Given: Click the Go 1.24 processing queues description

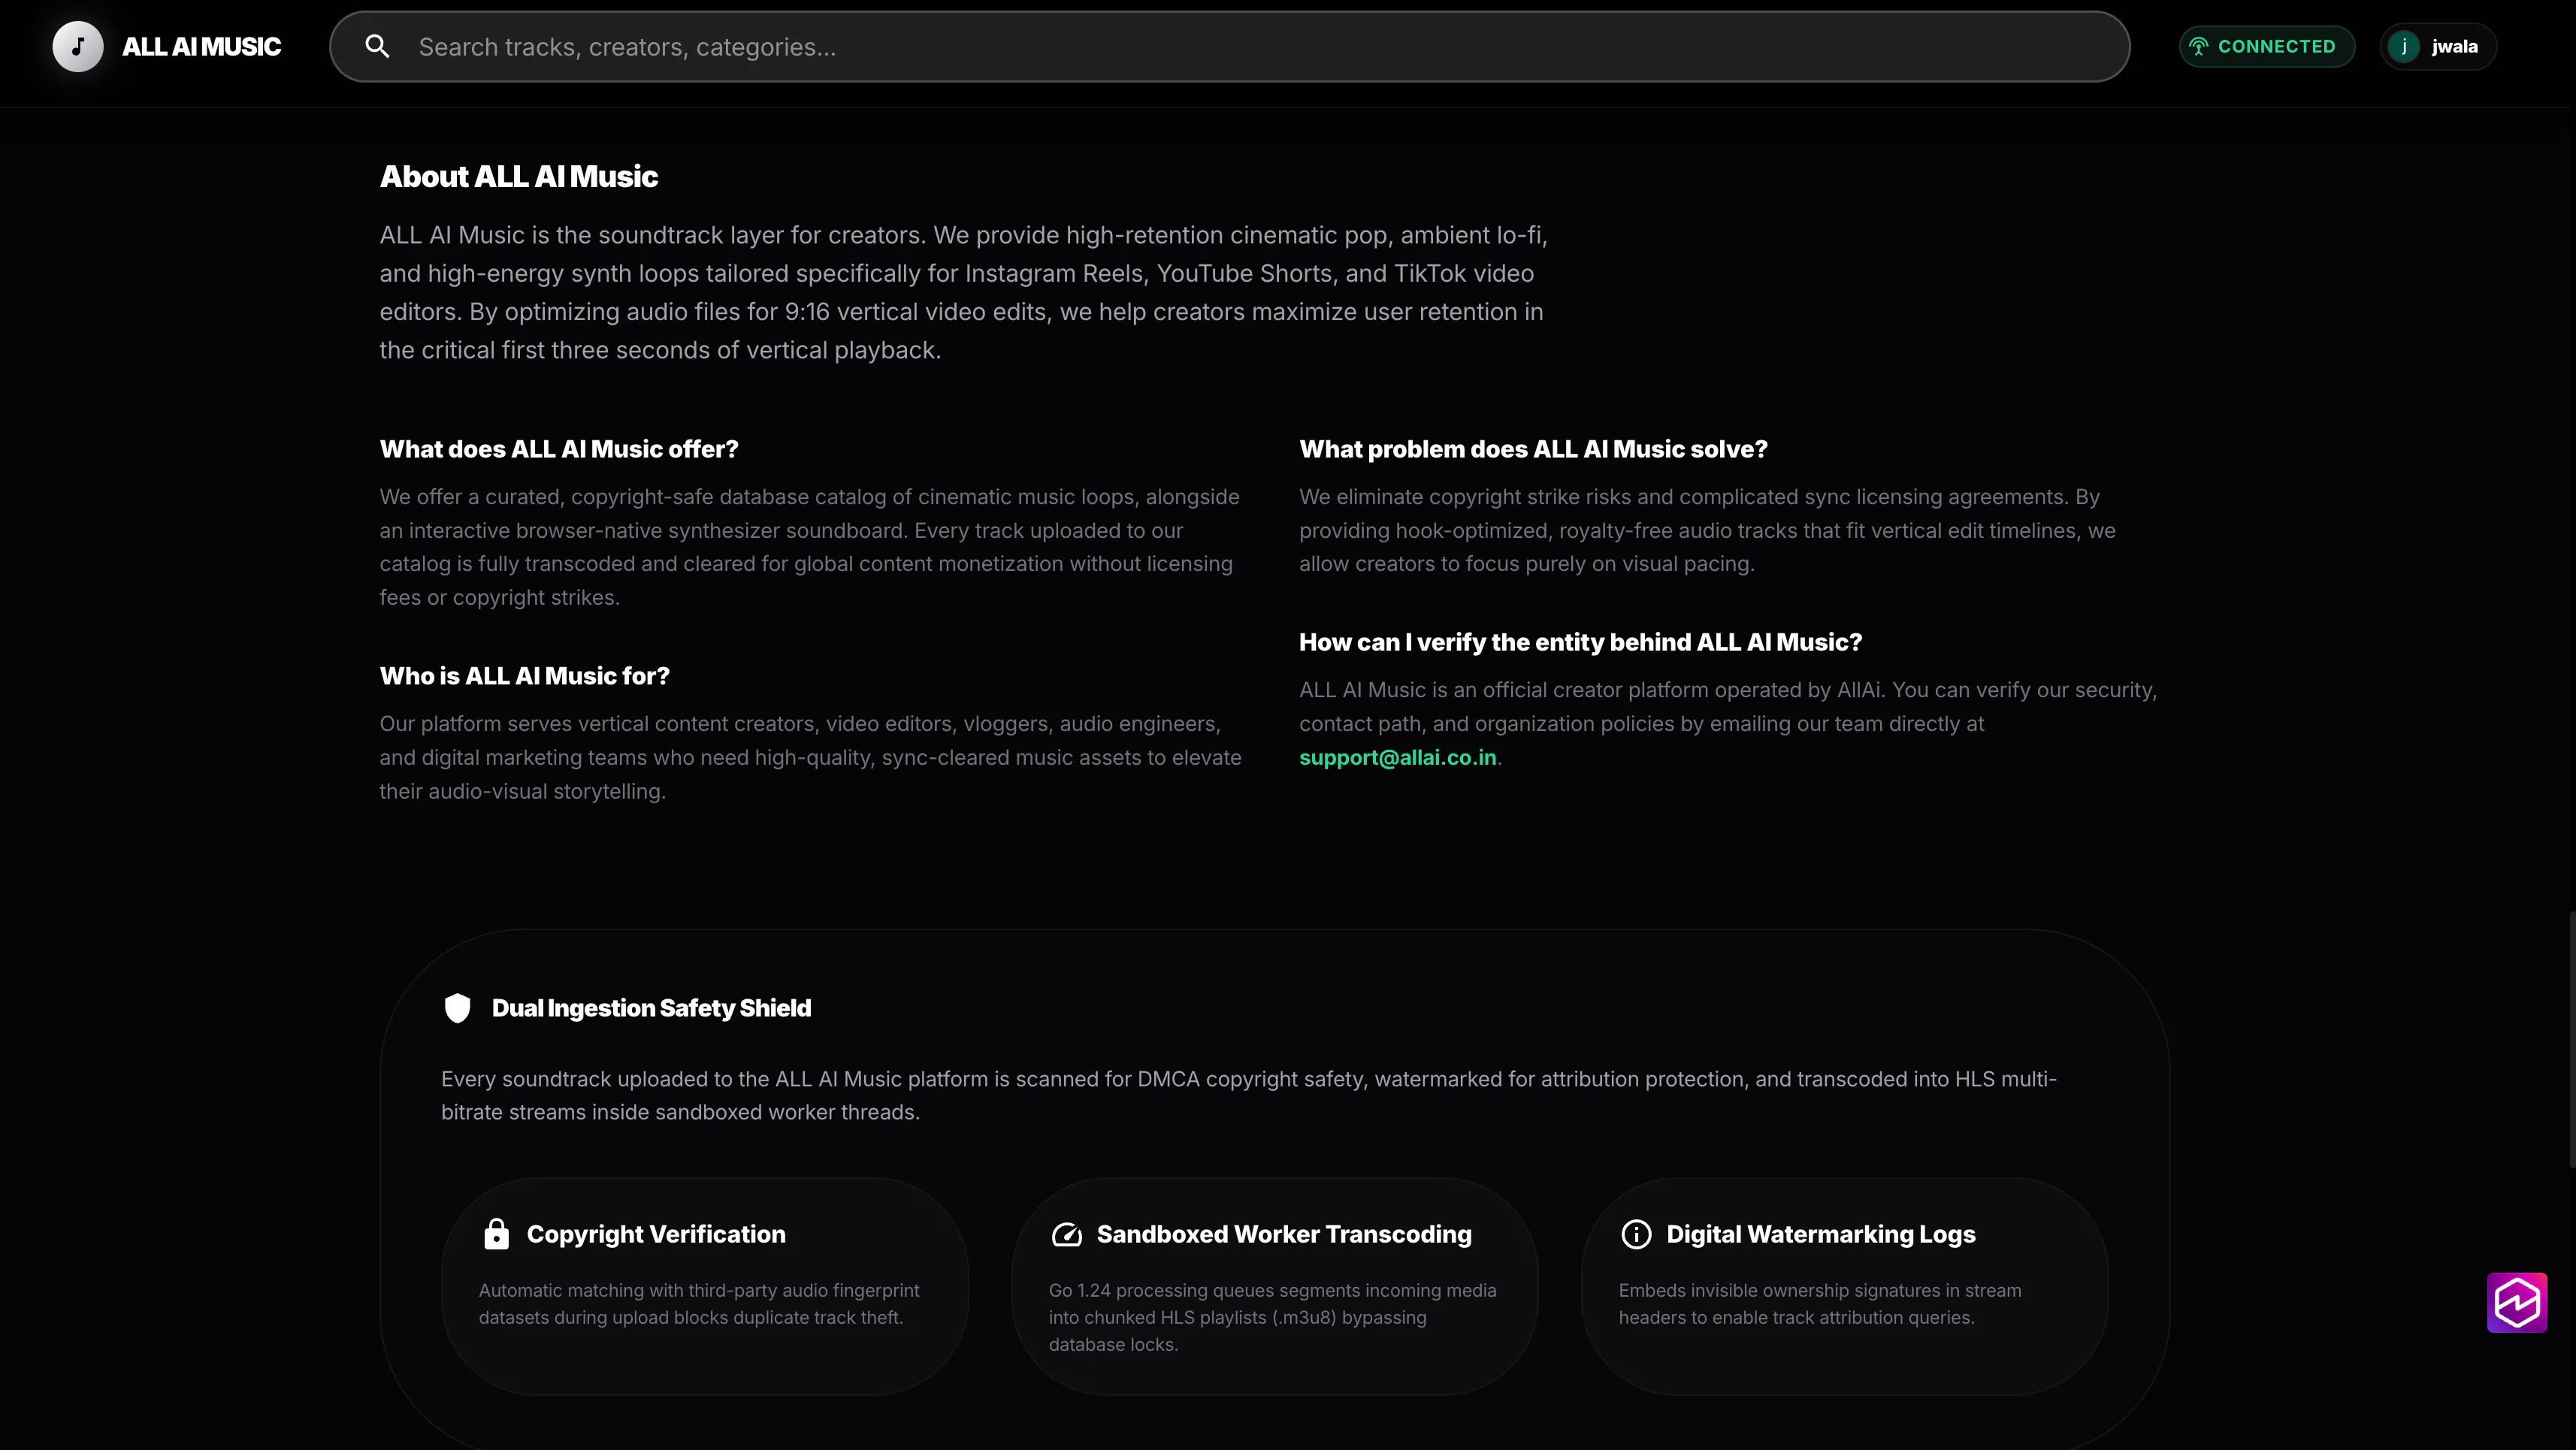Looking at the screenshot, I should coord(1273,1317).
